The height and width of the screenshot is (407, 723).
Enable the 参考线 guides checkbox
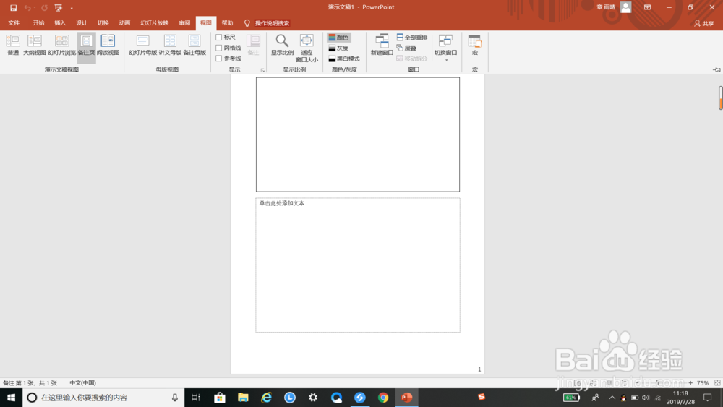point(218,58)
